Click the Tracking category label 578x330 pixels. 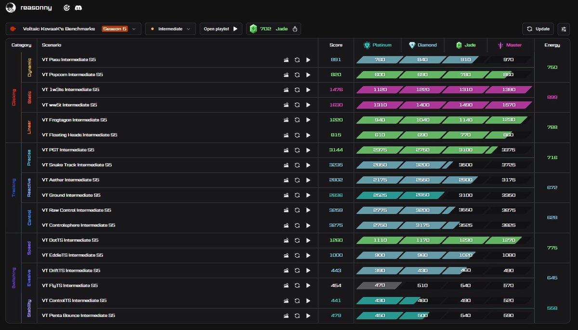click(x=13, y=188)
